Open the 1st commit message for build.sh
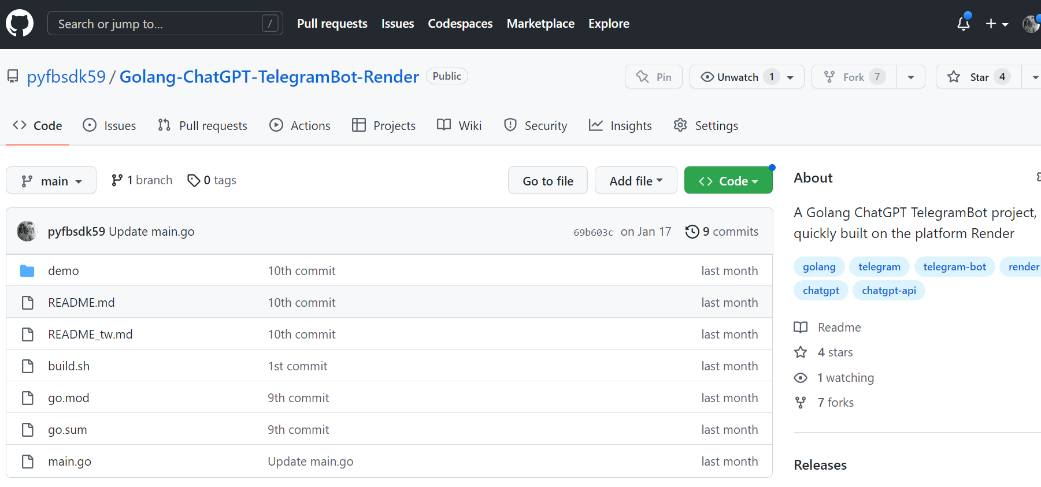The width and height of the screenshot is (1041, 487). [298, 366]
